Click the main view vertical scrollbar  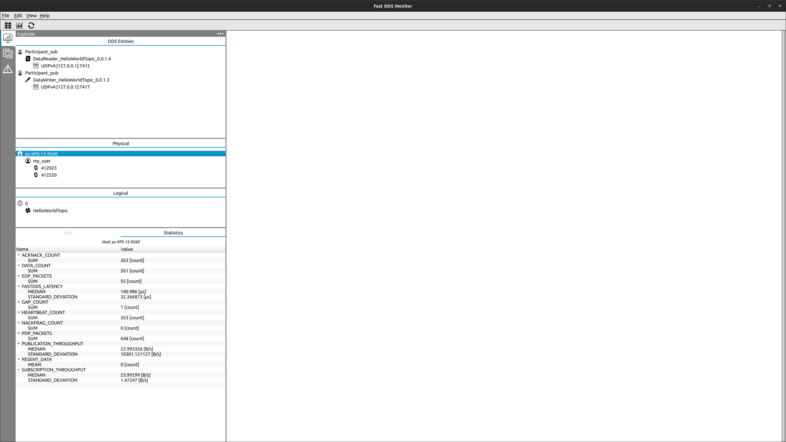pyautogui.click(x=784, y=236)
